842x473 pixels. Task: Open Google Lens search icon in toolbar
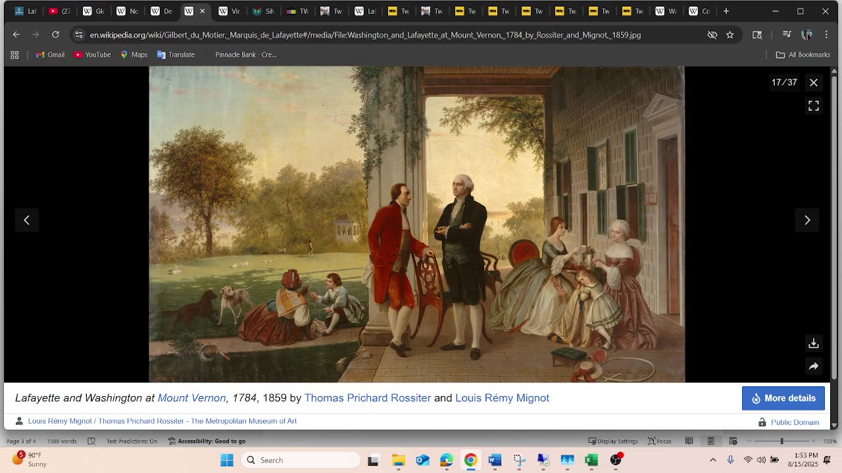(757, 35)
